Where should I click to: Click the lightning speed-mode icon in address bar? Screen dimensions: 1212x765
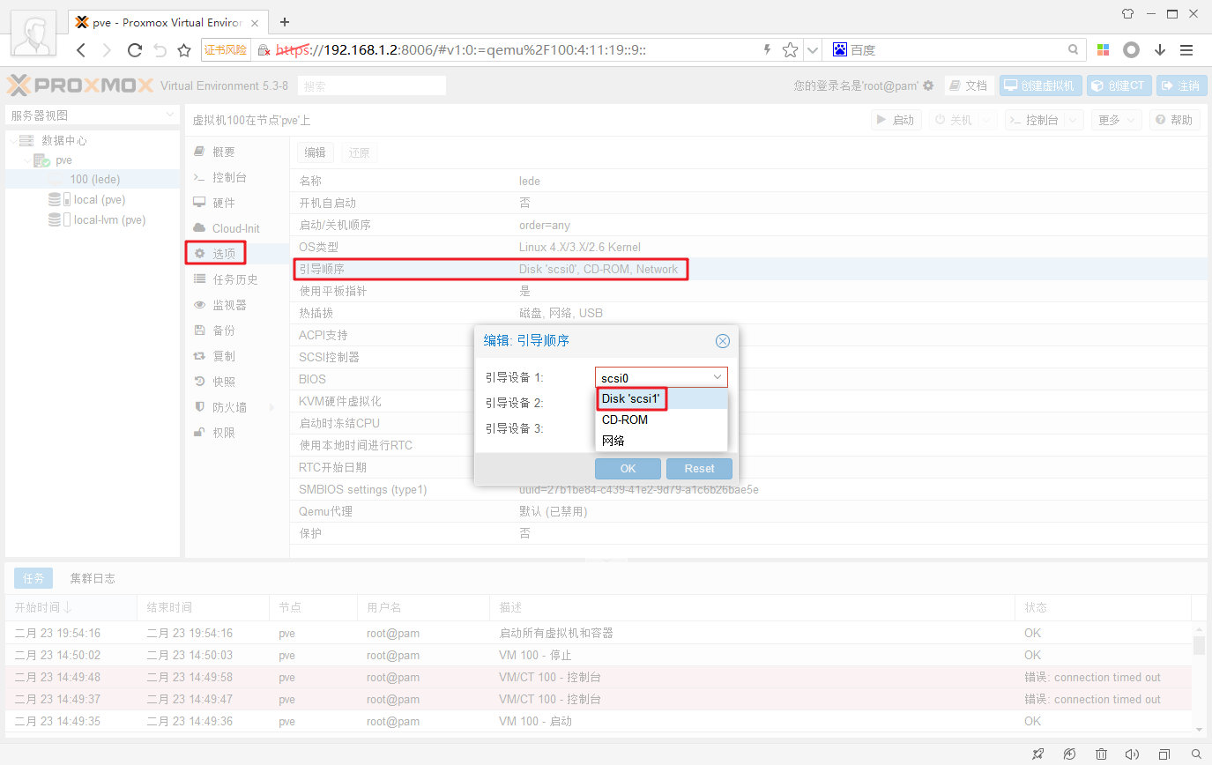click(x=768, y=50)
